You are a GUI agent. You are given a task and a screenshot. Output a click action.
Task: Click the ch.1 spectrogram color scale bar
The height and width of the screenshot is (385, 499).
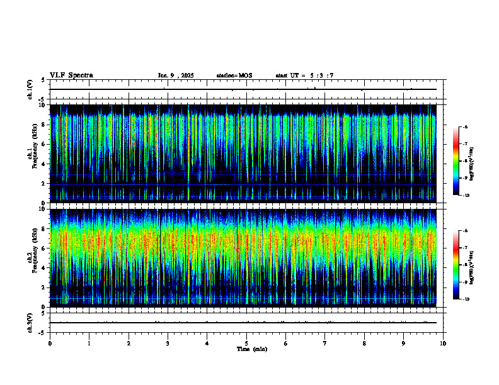456,161
